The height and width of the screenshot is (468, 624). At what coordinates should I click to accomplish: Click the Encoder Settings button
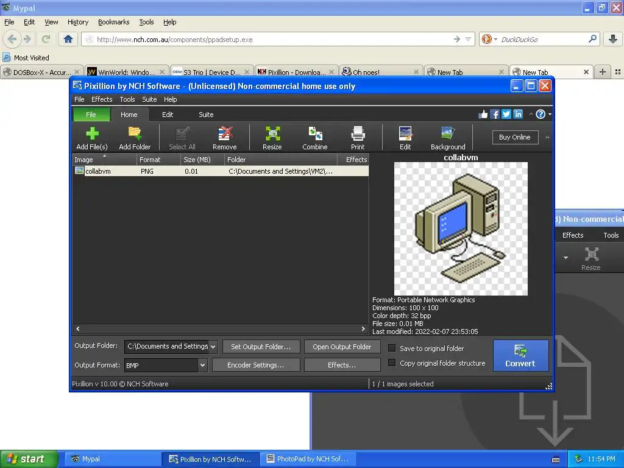click(x=256, y=365)
